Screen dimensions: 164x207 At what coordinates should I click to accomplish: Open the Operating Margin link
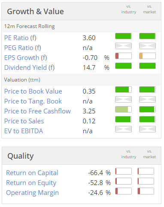[x=32, y=193]
